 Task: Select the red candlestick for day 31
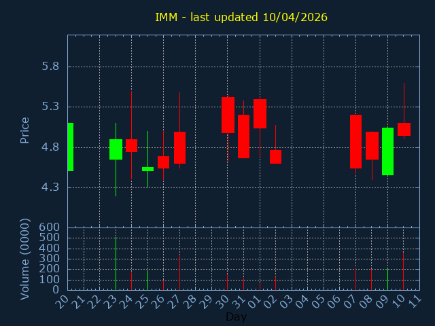(243, 137)
